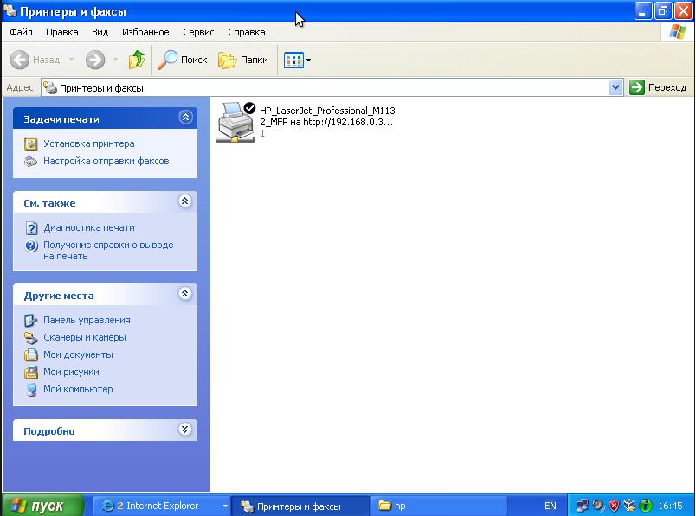This screenshot has width=696, height=516.
Task: Click the Мои рисунки icon
Action: tap(30, 373)
